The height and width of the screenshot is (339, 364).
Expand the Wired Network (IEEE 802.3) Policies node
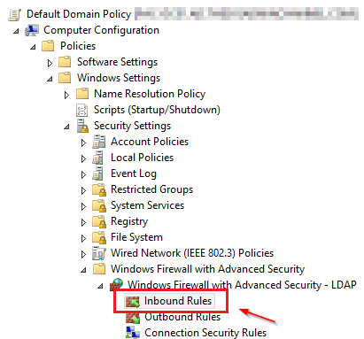pos(83,254)
